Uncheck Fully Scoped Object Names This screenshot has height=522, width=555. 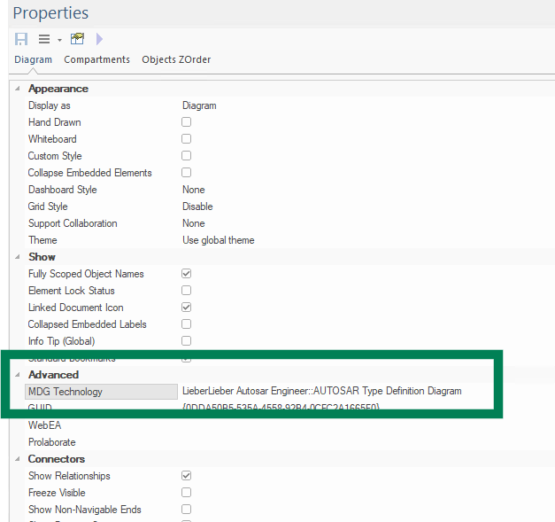pyautogui.click(x=186, y=274)
